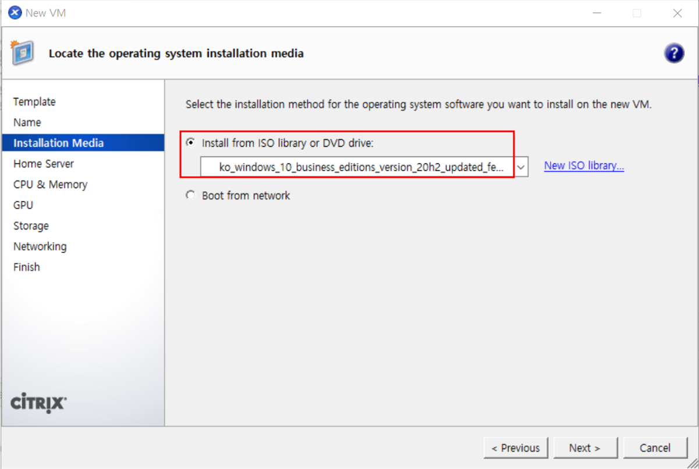
Task: Cancel the New VM wizard
Action: 655,448
